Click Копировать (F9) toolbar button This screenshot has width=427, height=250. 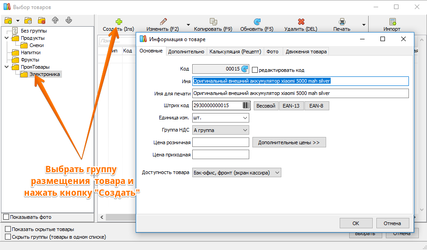coord(213,25)
